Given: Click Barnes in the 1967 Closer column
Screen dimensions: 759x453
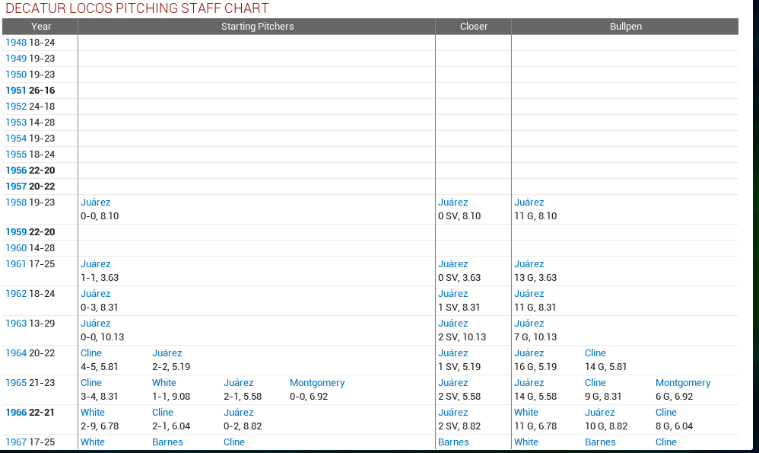Looking at the screenshot, I should [453, 442].
